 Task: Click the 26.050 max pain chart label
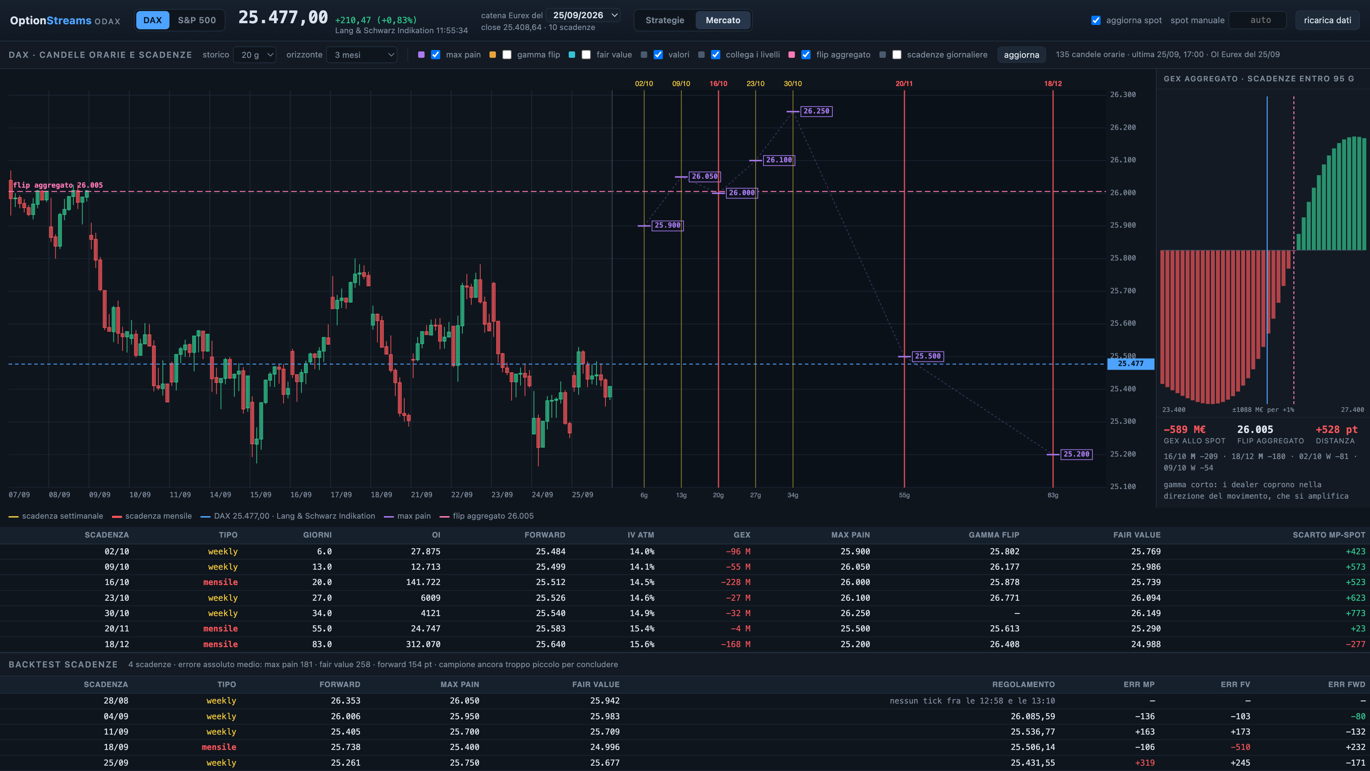[x=705, y=177]
